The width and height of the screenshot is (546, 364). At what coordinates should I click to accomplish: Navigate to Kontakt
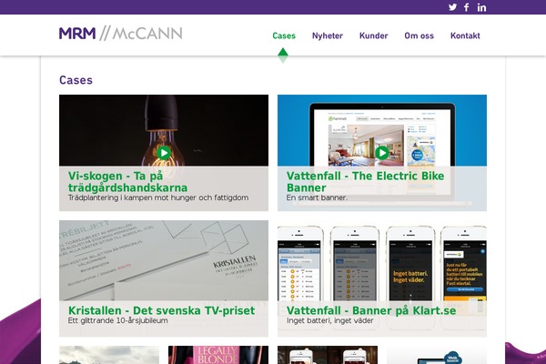(465, 35)
